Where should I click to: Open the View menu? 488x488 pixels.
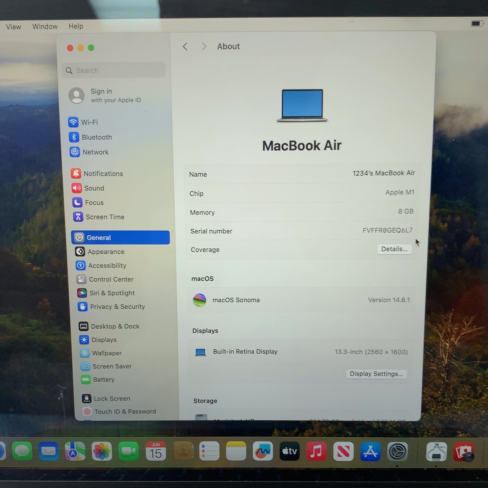coord(14,27)
